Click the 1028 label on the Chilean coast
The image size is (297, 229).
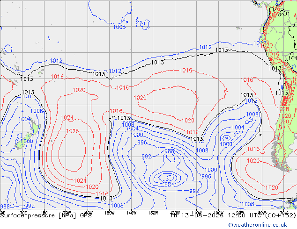282,109
